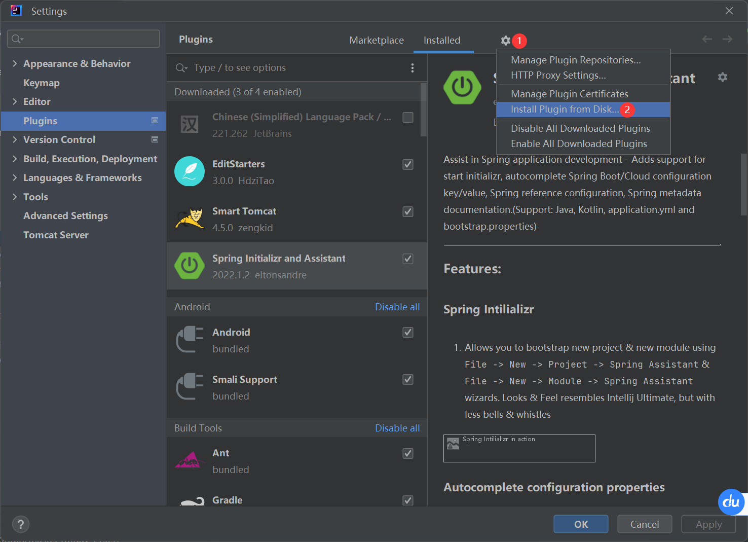This screenshot has width=748, height=542.
Task: Click the EditStarters feather icon
Action: click(x=190, y=171)
